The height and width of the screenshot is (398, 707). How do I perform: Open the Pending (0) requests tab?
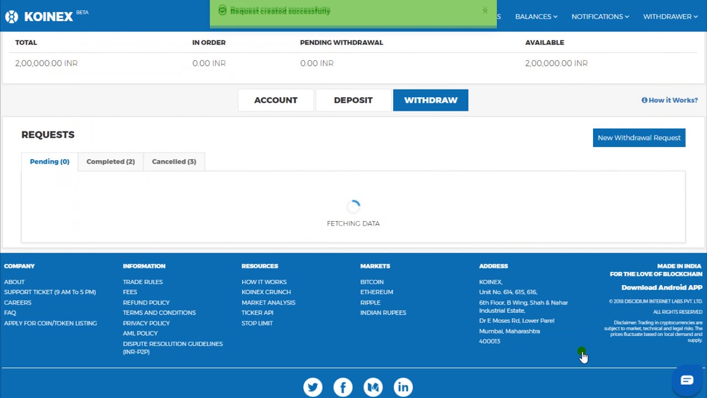pyautogui.click(x=50, y=161)
